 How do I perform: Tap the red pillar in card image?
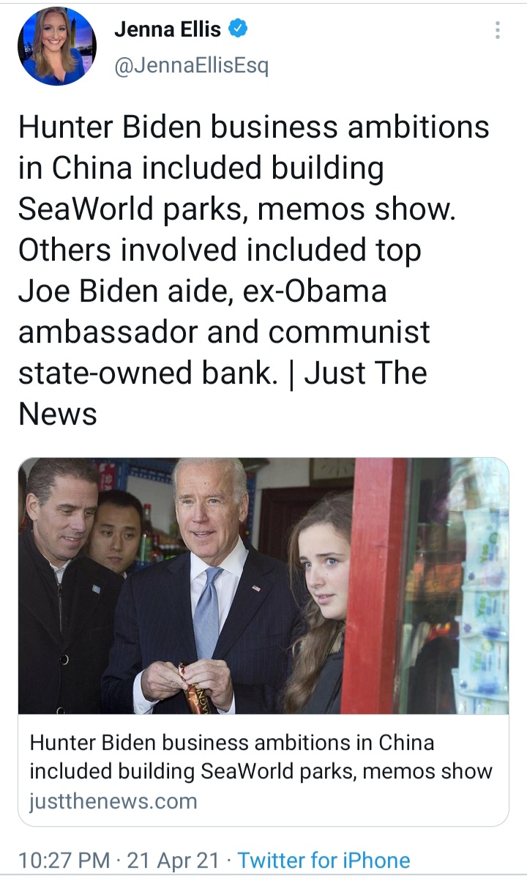tap(374, 586)
